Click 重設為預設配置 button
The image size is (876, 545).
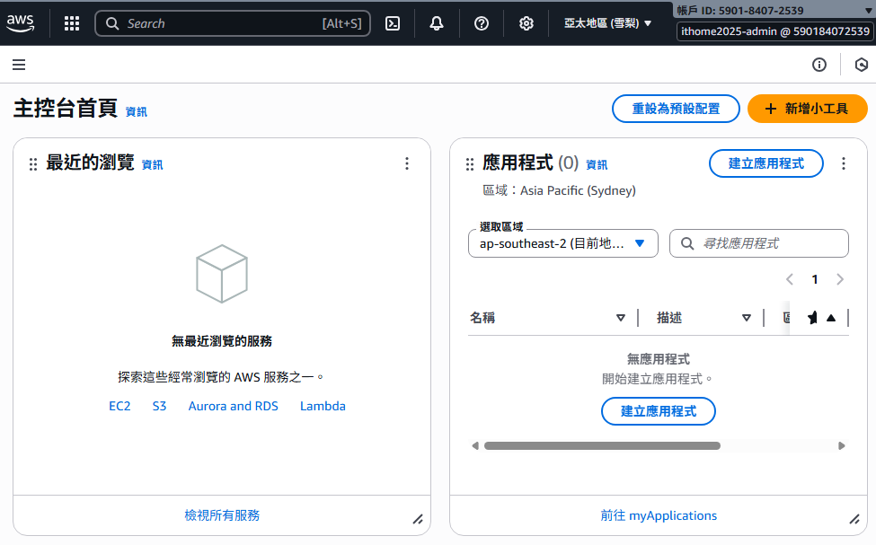coord(676,109)
